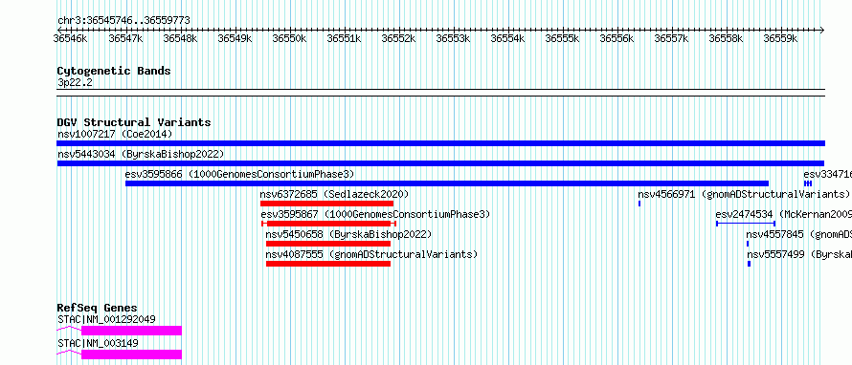Open the nsv6372685 (Sedlazeck2020) label

pos(334,194)
